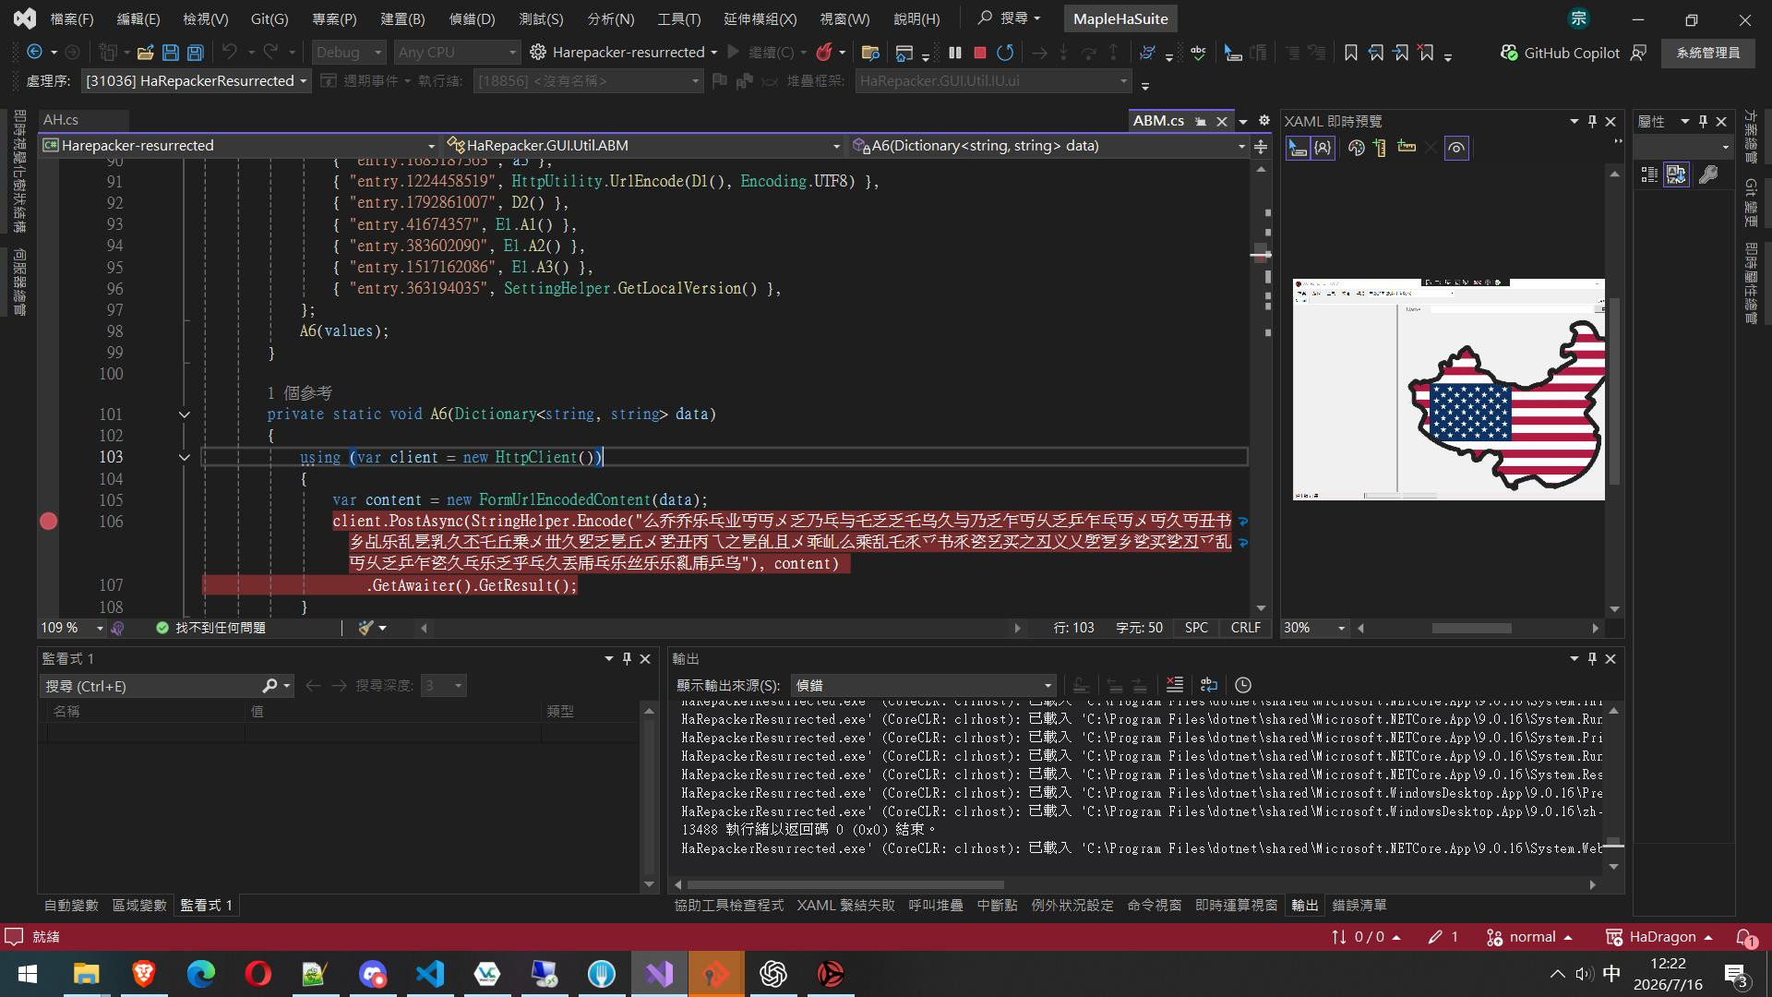Viewport: 1772px width, 997px height.
Task: Toggle categorized view in Properties panel
Action: pyautogui.click(x=1649, y=174)
